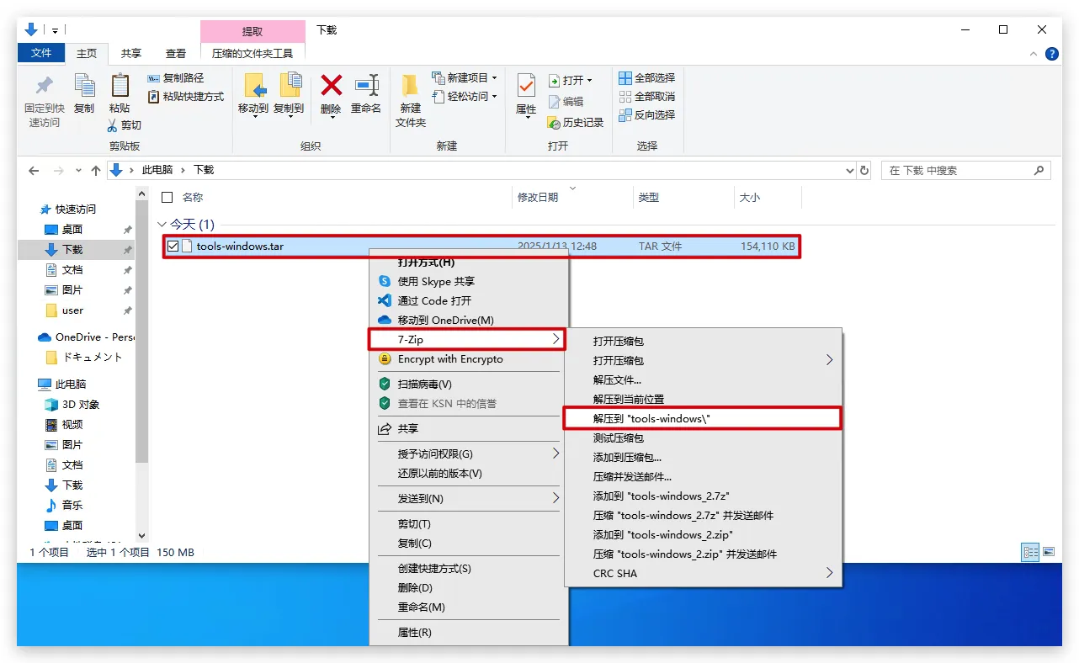Click Pin to Quick Access icon
Image resolution: width=1079 pixels, height=663 pixels.
tap(44, 87)
